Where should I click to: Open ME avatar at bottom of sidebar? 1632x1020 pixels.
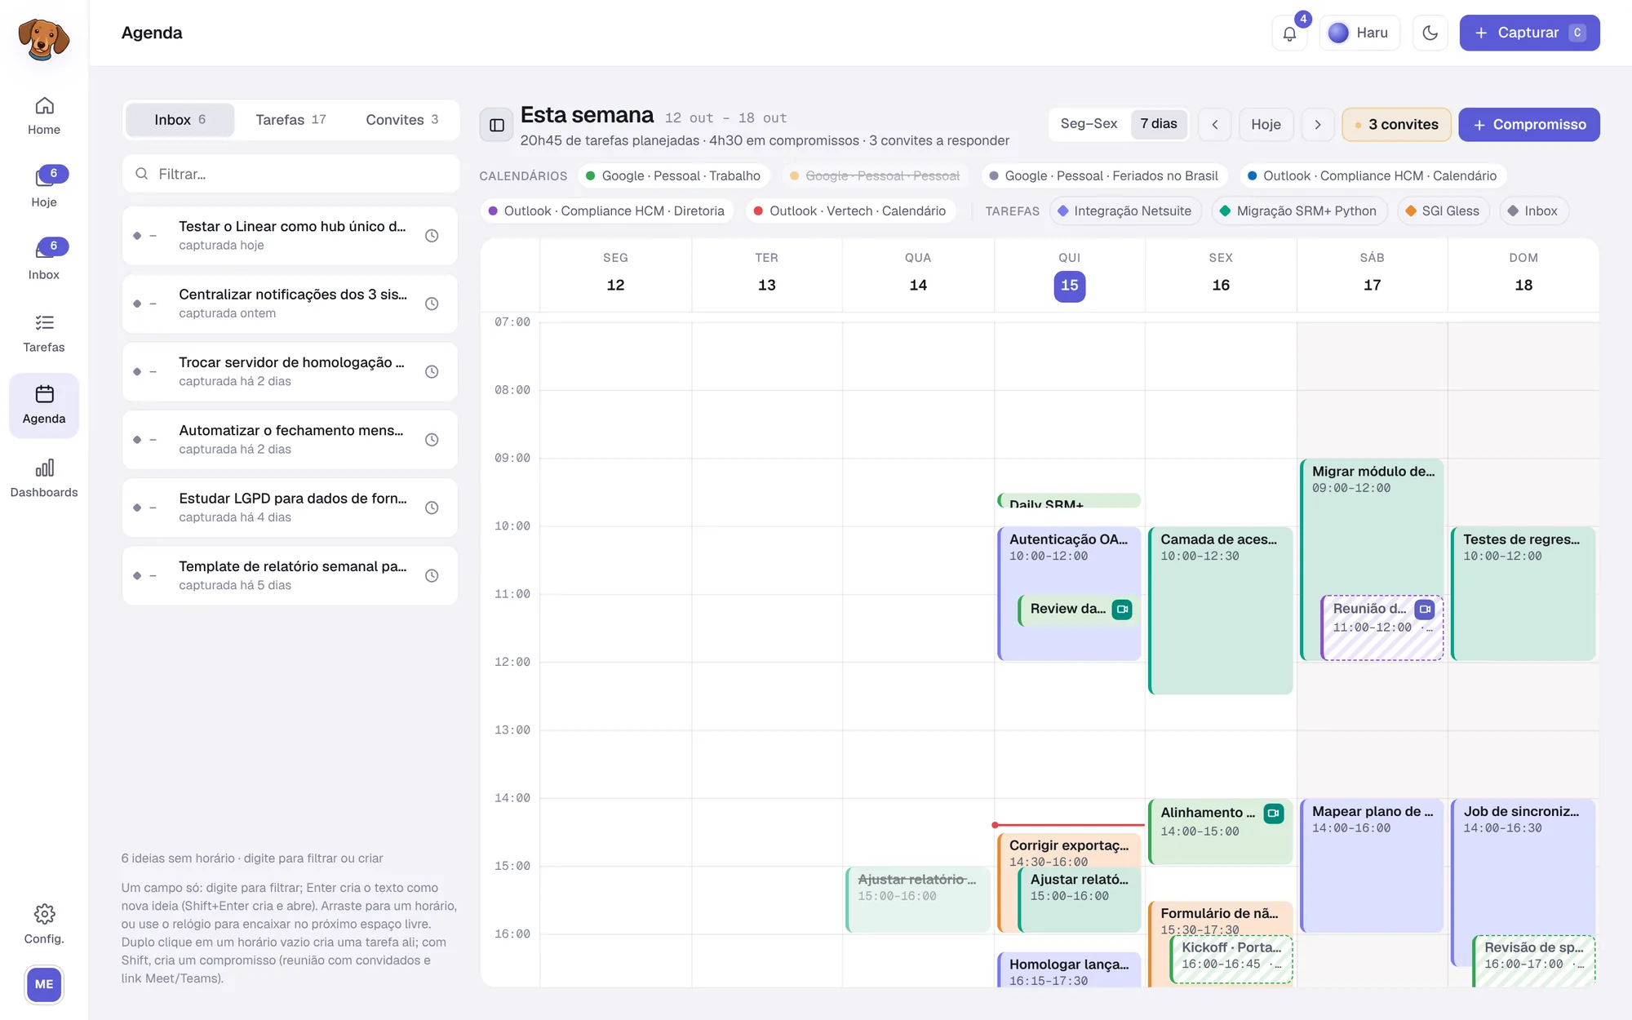[x=44, y=984]
